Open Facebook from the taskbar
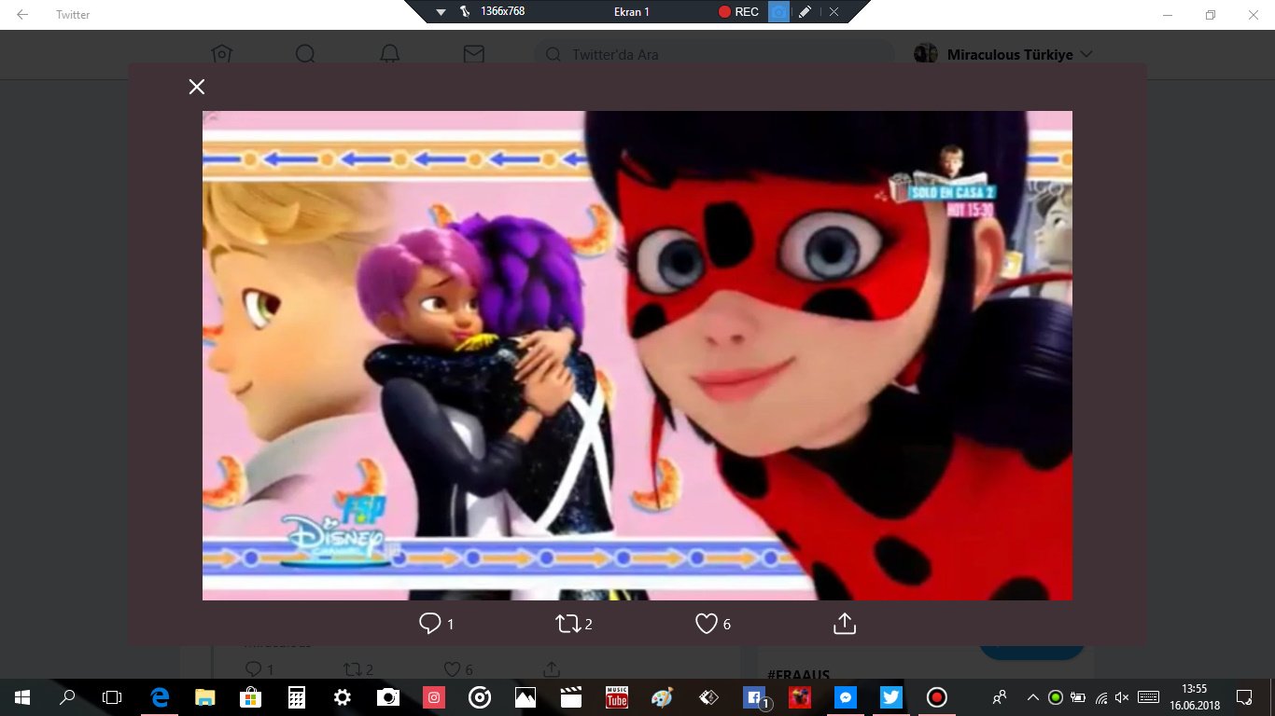This screenshot has width=1275, height=716. pyautogui.click(x=754, y=697)
